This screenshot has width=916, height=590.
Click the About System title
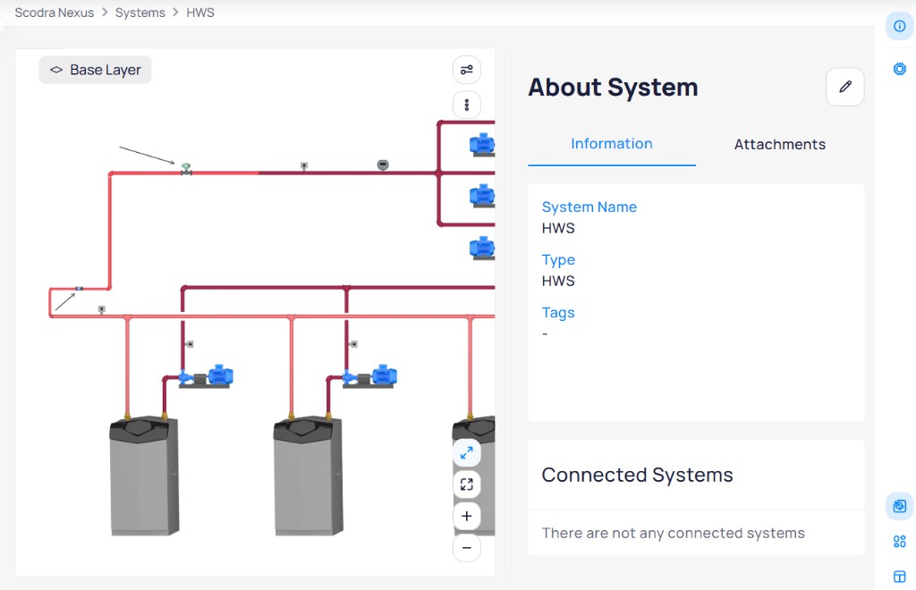click(x=613, y=87)
